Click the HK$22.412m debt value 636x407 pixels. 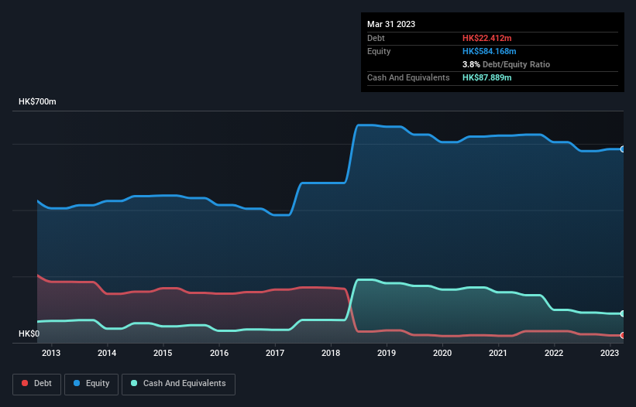[486, 38]
